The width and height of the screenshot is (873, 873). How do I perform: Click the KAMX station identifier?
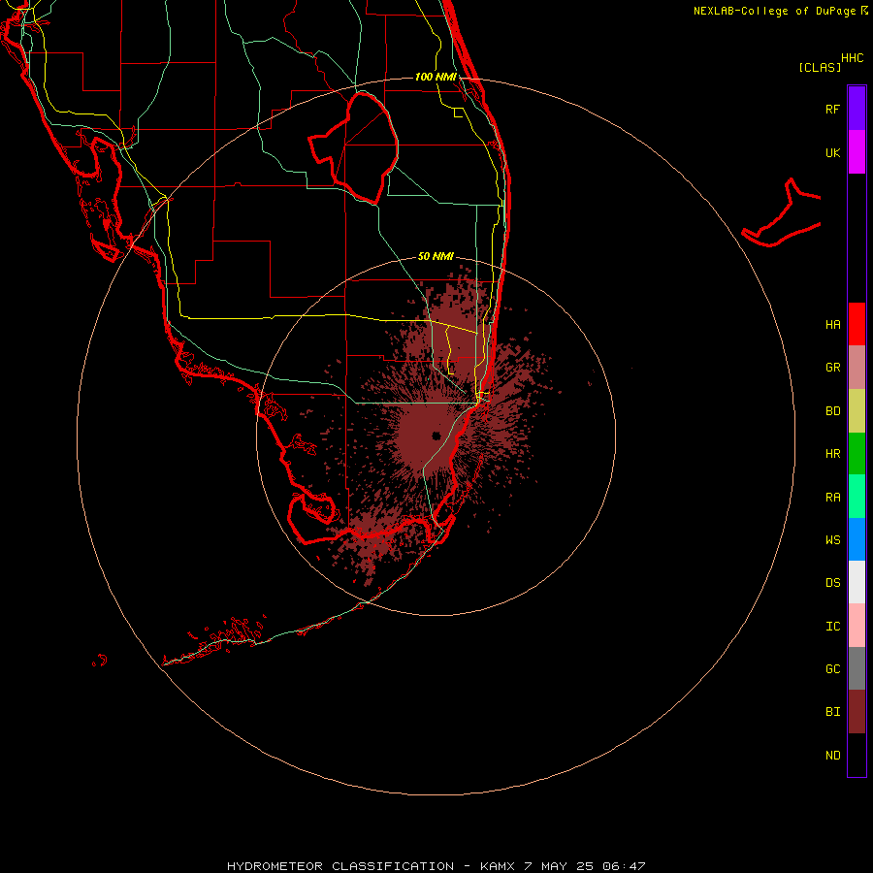[498, 866]
